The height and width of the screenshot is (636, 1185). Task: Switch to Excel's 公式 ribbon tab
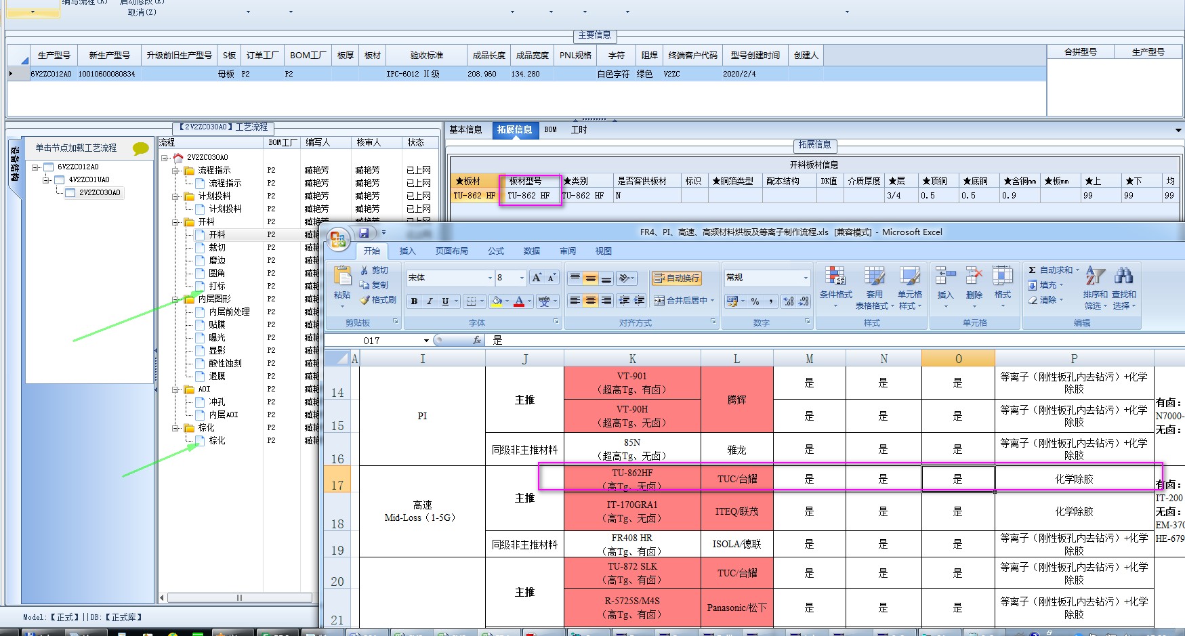pos(496,251)
